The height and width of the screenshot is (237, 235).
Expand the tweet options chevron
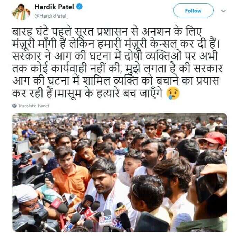(223, 11)
